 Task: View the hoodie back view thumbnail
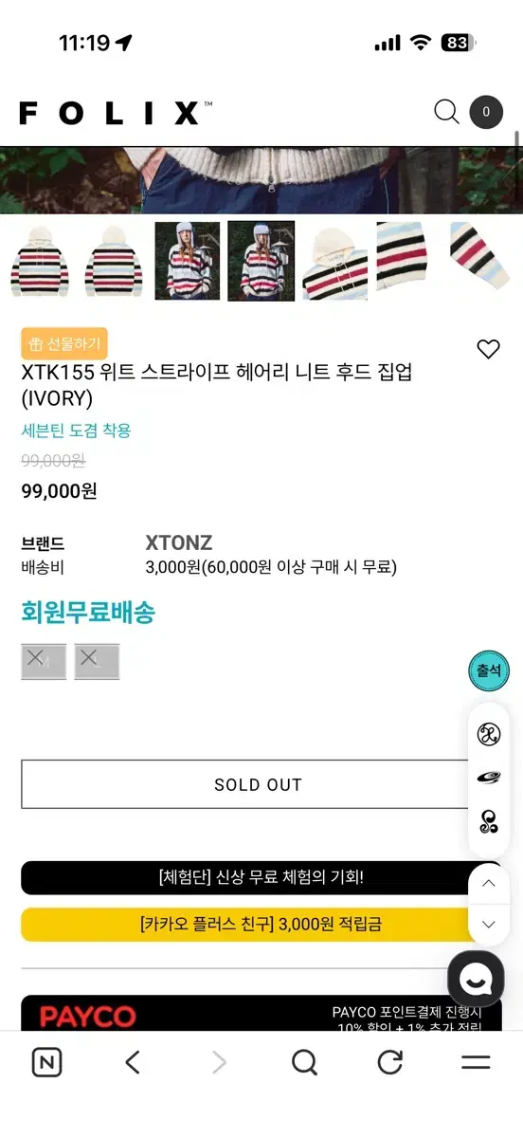[x=114, y=261]
